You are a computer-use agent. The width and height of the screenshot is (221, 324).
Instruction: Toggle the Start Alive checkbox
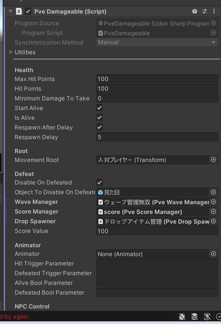99,108
